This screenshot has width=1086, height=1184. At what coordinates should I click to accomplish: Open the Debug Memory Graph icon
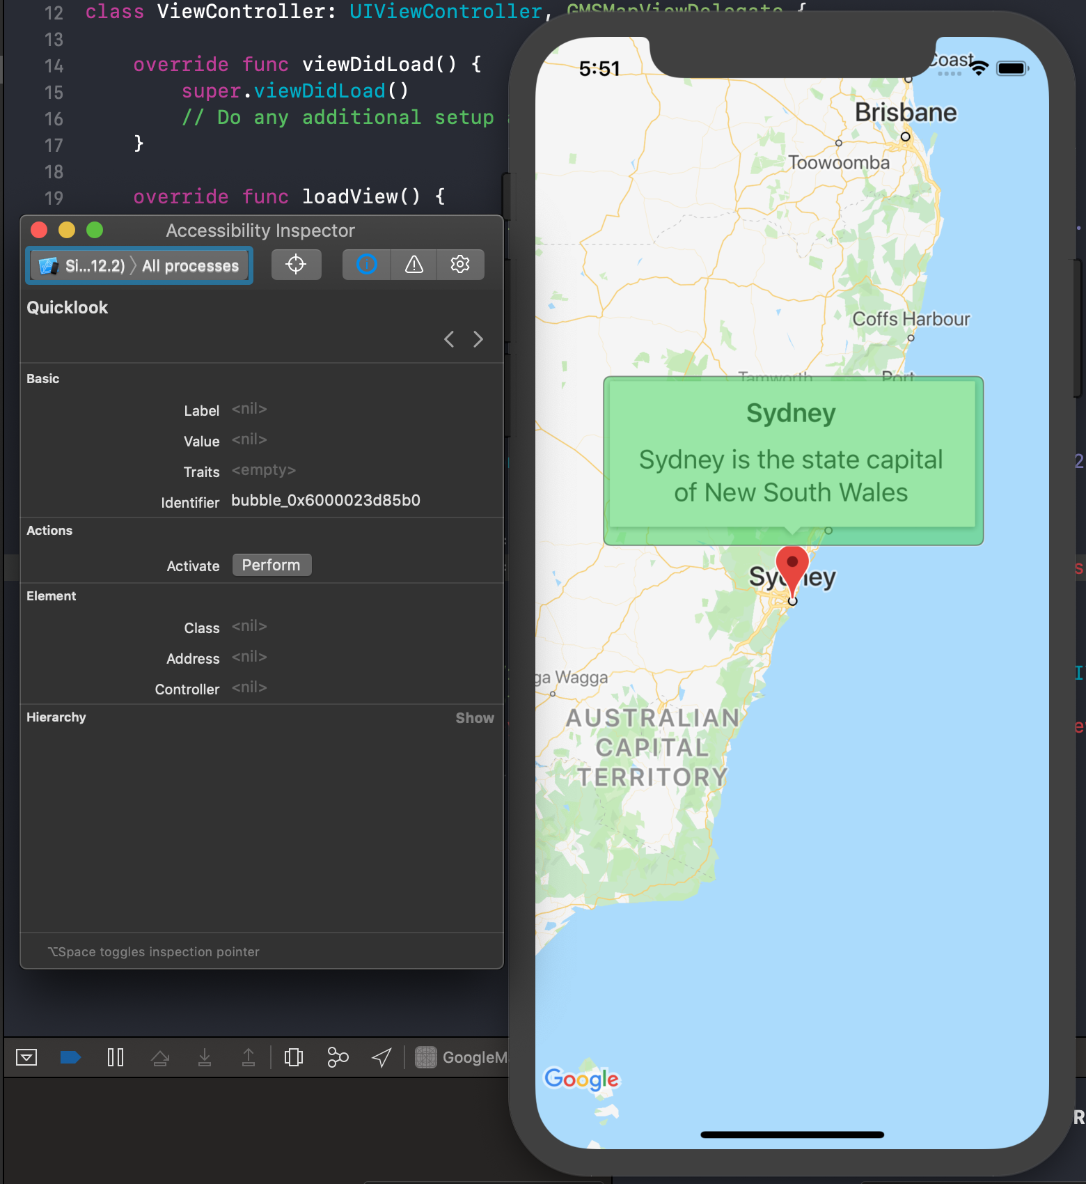[338, 1057]
